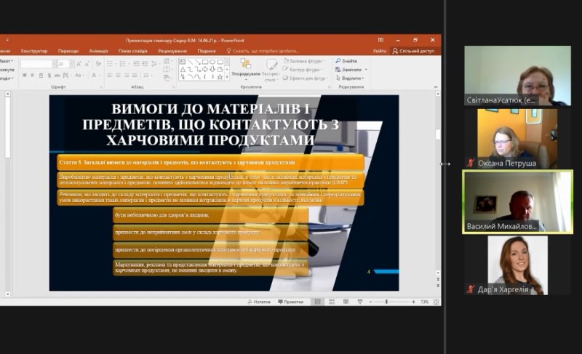Viewport: 582px width, 354px height.
Task: Toggle Нотатки notes pane
Action: click(x=259, y=302)
